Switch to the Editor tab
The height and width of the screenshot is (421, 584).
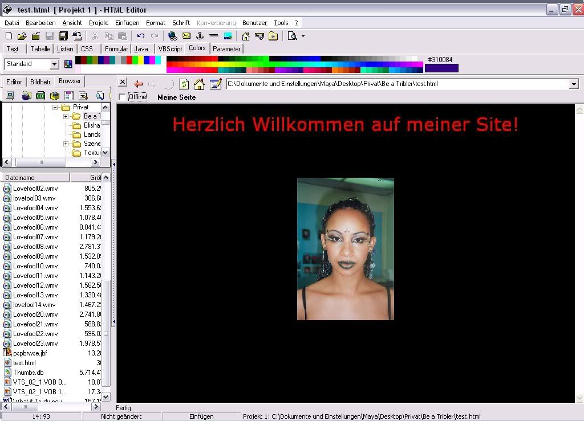pos(14,82)
